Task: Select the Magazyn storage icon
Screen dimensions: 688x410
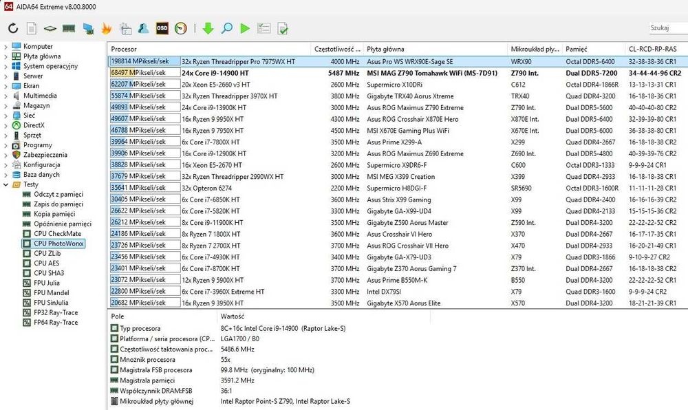Action: point(17,105)
